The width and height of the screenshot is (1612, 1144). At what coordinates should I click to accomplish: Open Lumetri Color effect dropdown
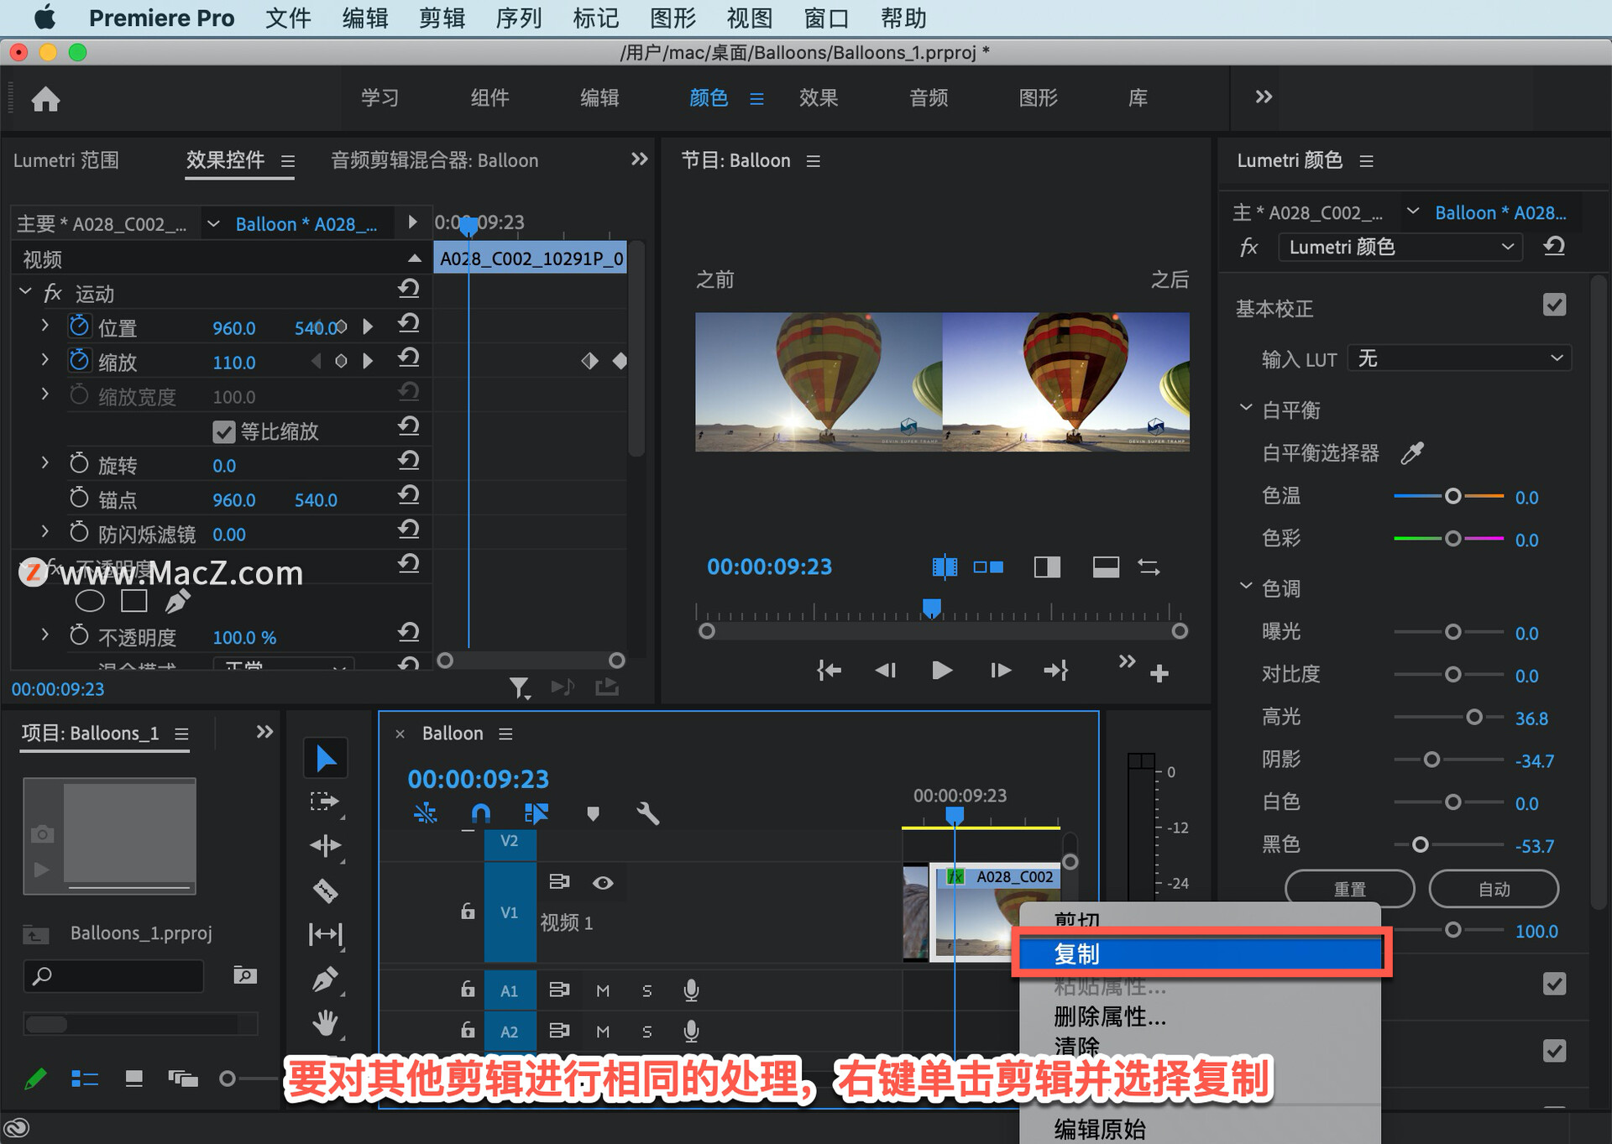coord(1400,247)
